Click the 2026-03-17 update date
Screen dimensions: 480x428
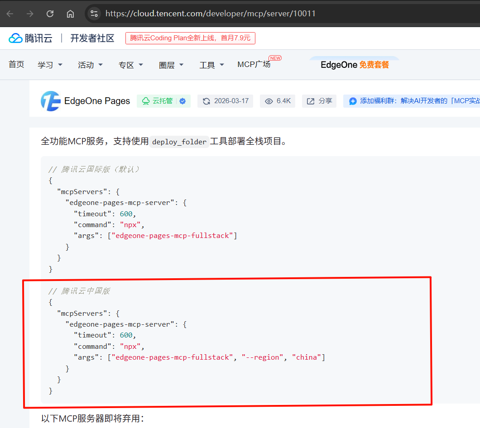pos(231,101)
